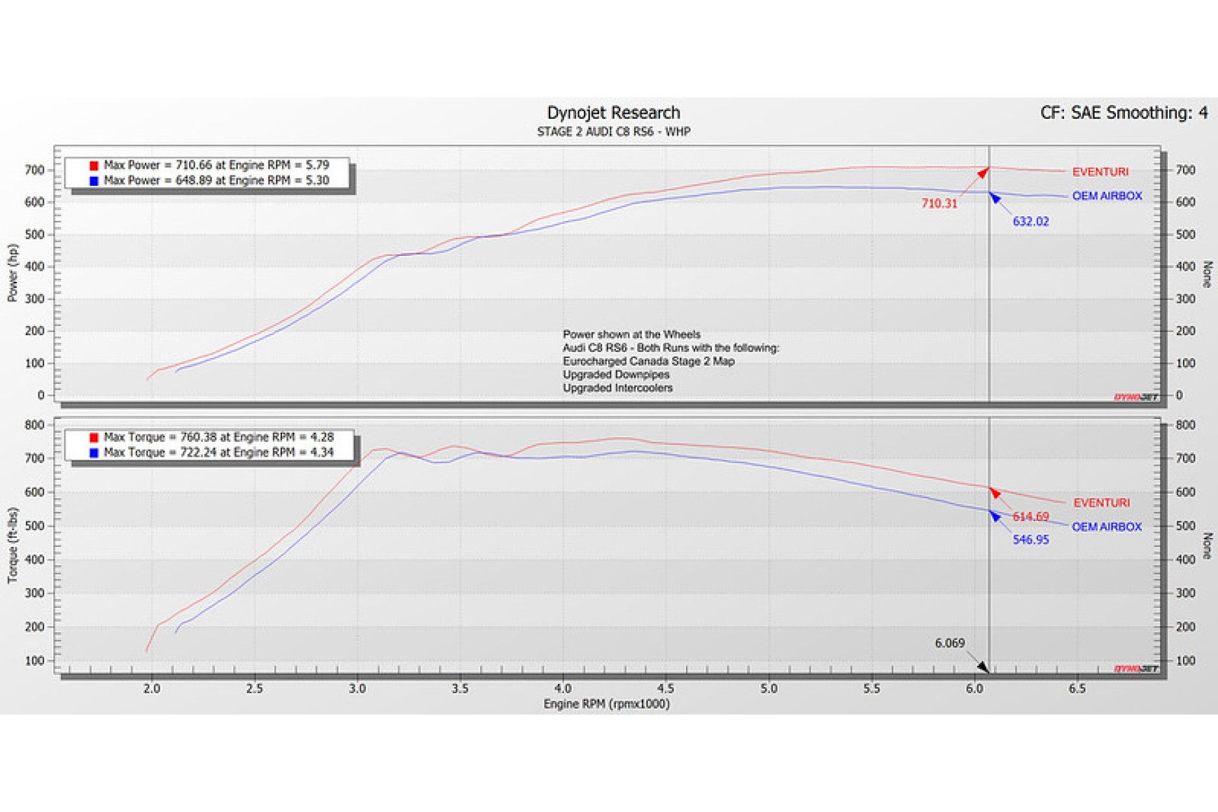
Task: Click the blue Max Torque color swatch
Action: click(x=94, y=453)
